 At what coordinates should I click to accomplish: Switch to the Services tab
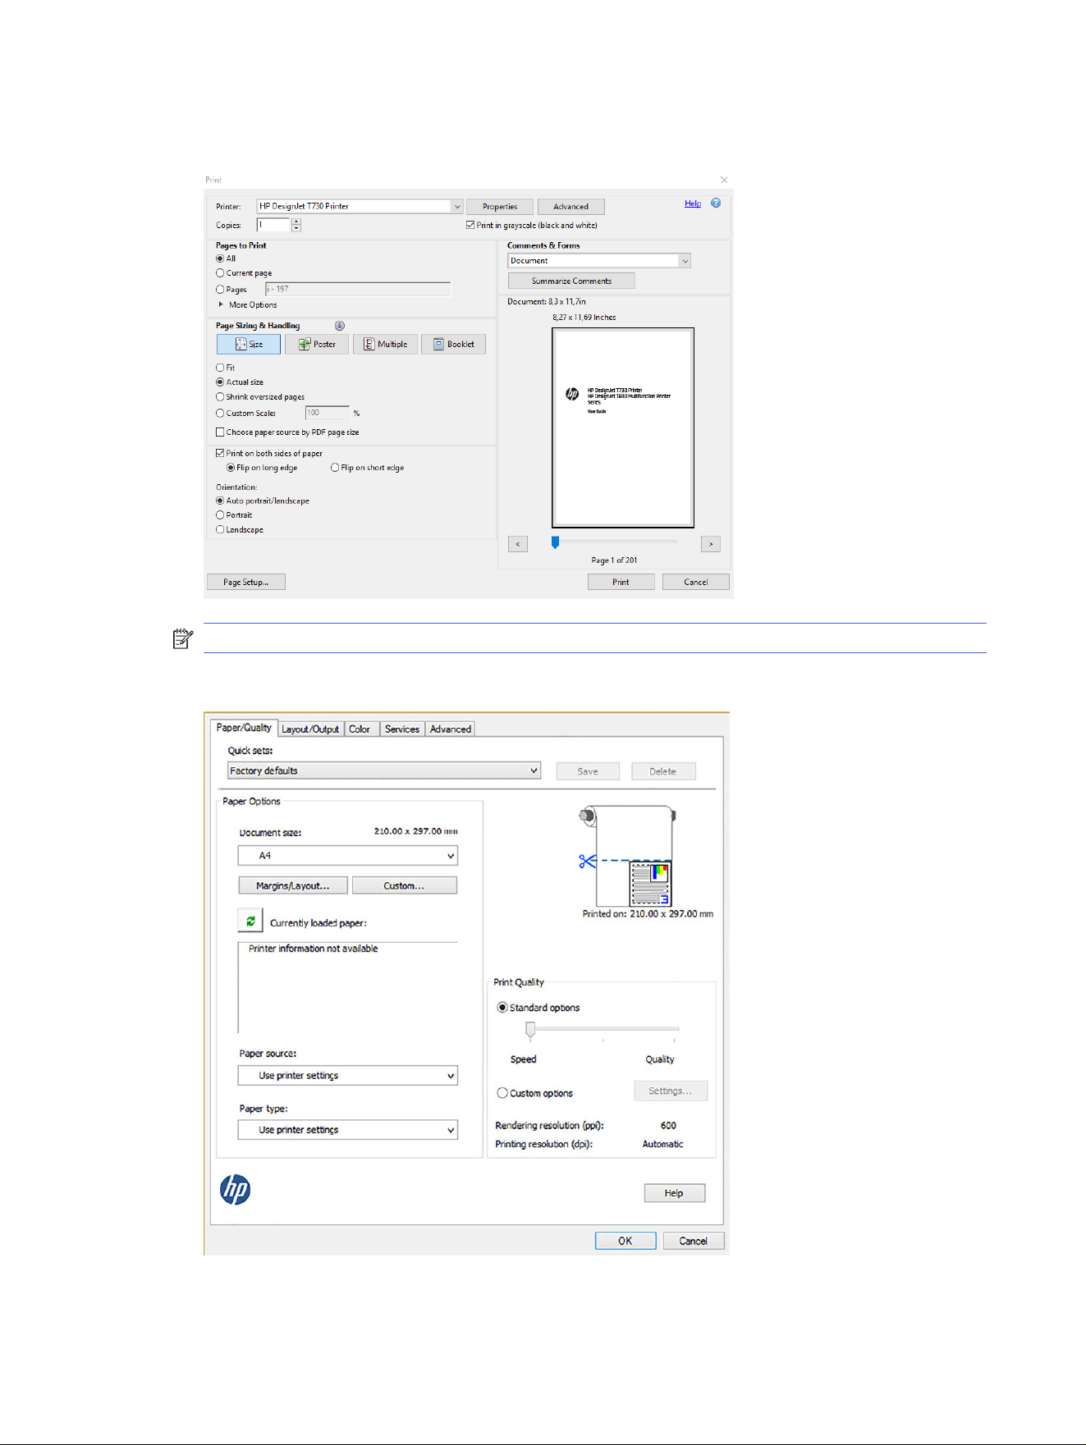tap(402, 729)
